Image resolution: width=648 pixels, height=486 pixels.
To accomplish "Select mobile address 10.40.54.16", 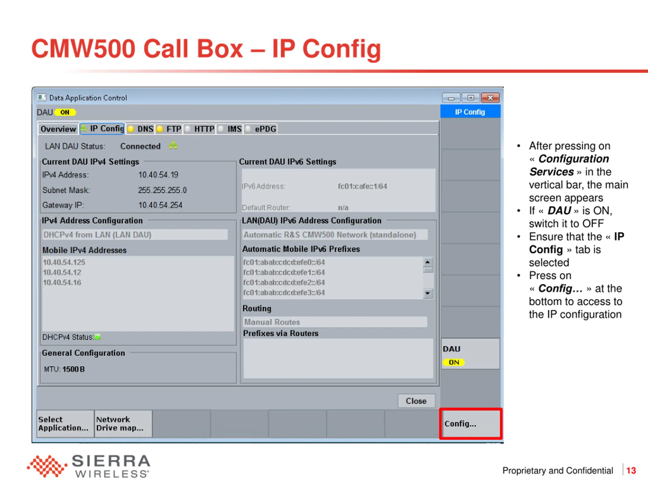I will coord(62,282).
